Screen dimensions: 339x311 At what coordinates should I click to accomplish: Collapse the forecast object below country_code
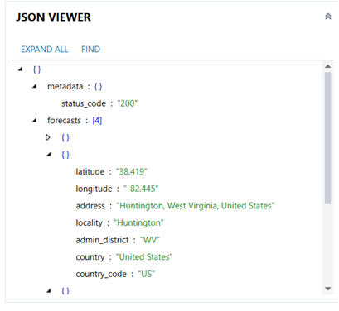(49, 290)
